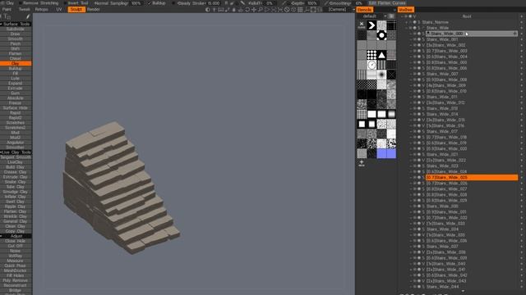This screenshot has height=295, width=526.
Task: Click the play triangle icon in view toolbar
Action: click(267, 10)
